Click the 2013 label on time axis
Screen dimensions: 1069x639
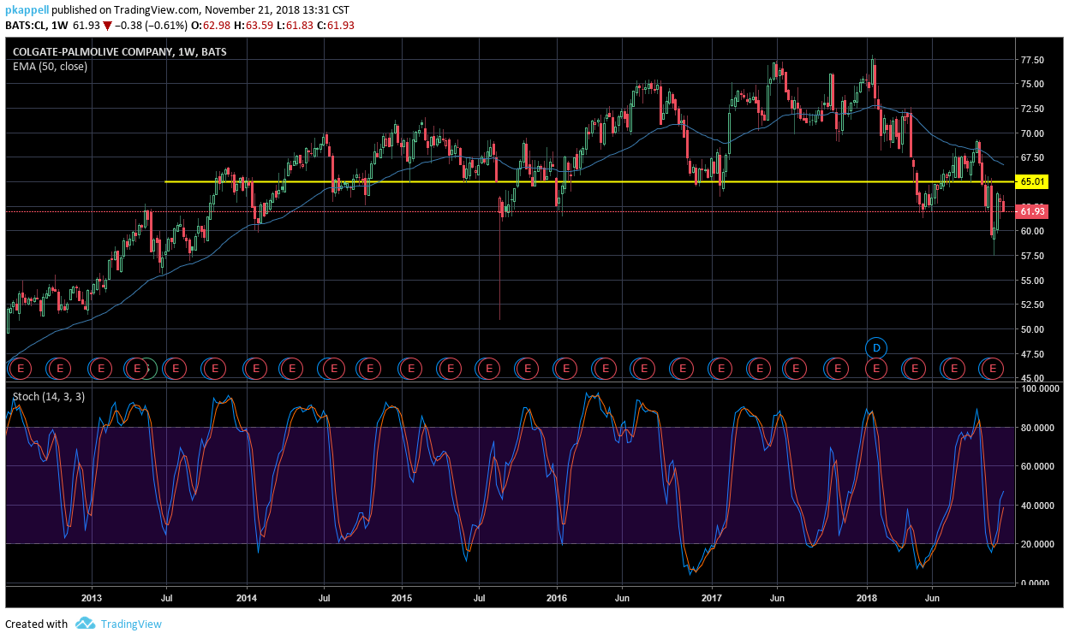(92, 597)
